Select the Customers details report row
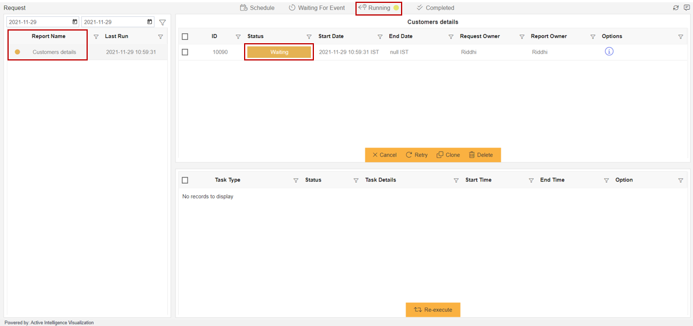The width and height of the screenshot is (693, 326). click(87, 52)
